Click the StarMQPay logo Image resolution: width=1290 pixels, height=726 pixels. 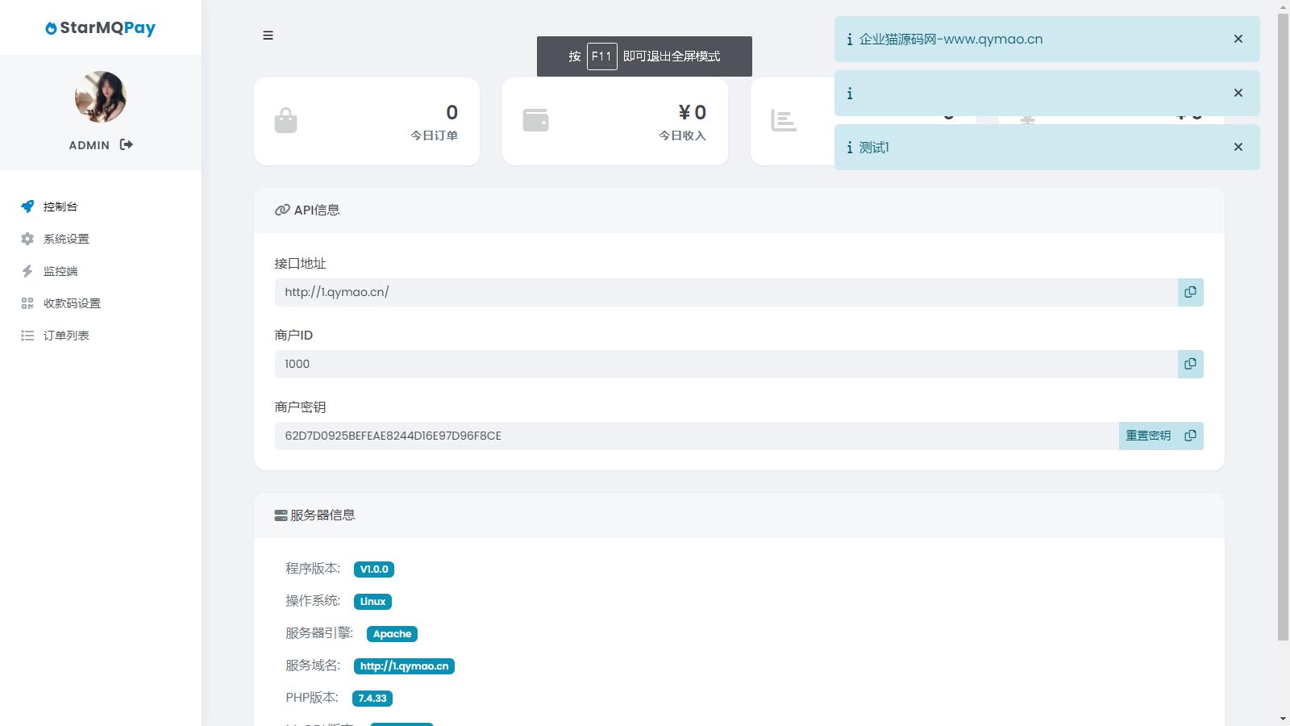click(x=101, y=27)
